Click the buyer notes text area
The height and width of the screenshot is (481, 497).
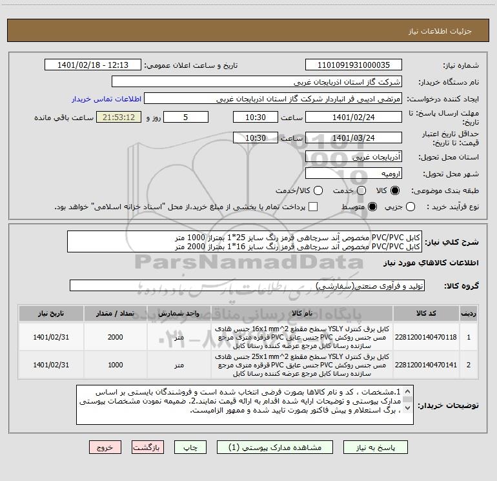coord(245,405)
